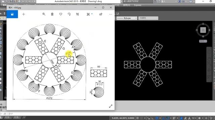Expand the Edit & Create dropdown arrow
The image size is (215, 120).
pyautogui.click(x=92, y=14)
